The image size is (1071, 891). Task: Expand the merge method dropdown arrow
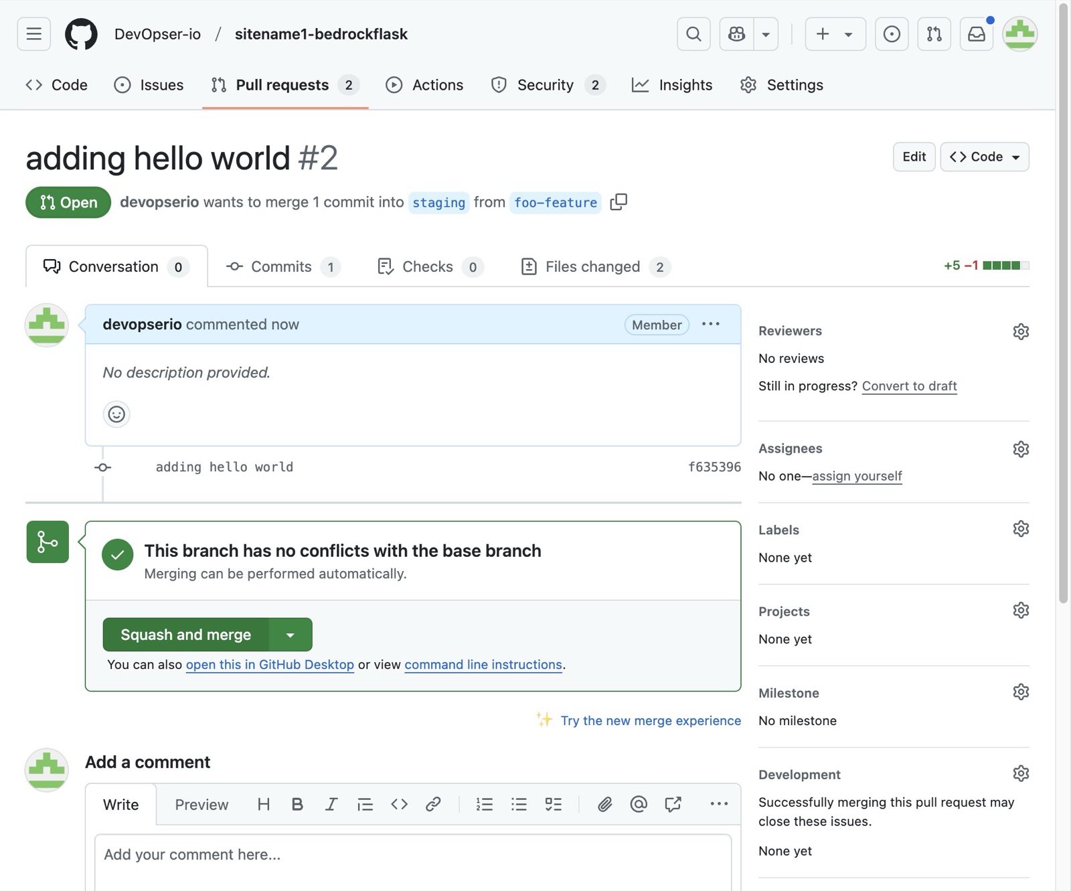[x=291, y=635]
